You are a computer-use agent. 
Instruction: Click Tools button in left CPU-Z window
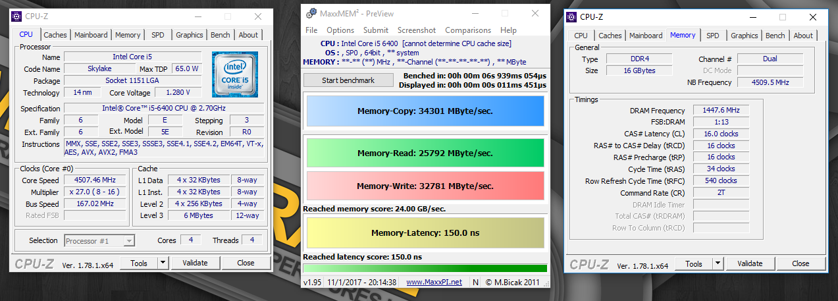(139, 263)
